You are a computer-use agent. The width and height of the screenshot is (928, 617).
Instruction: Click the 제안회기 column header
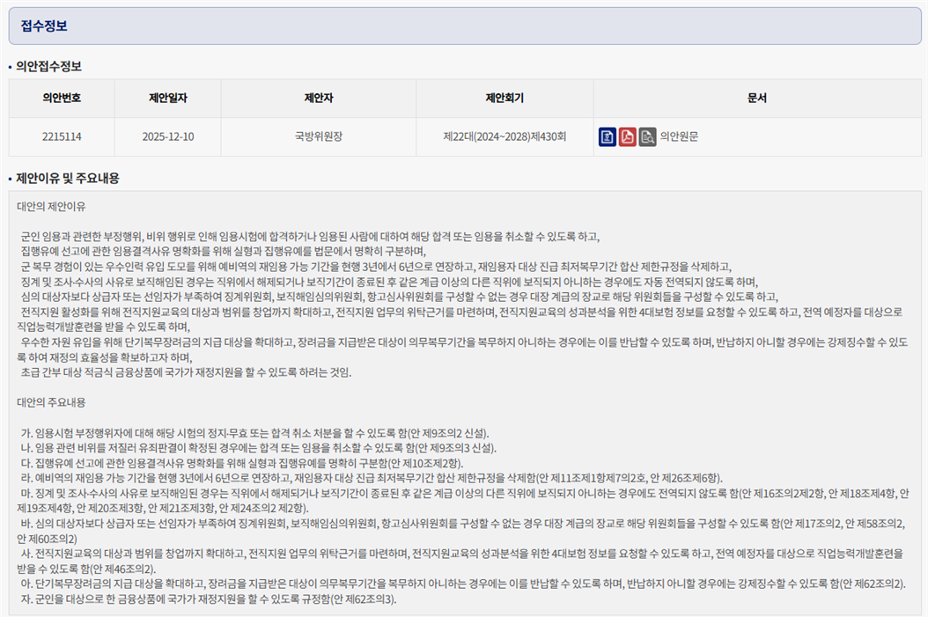point(505,99)
